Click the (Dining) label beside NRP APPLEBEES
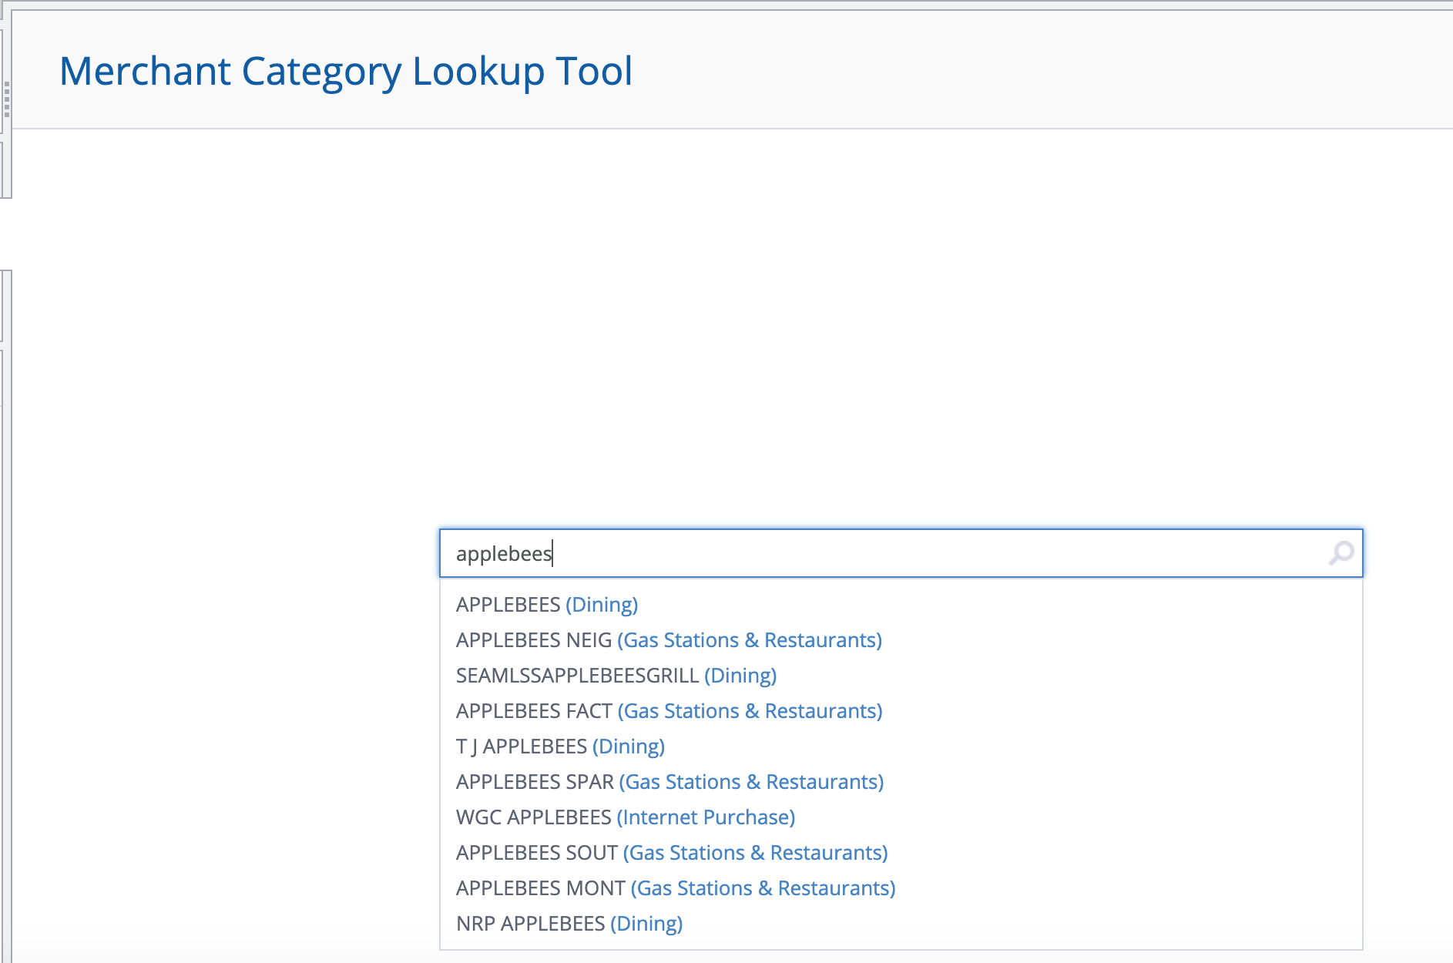Viewport: 1453px width, 963px height. [x=646, y=924]
